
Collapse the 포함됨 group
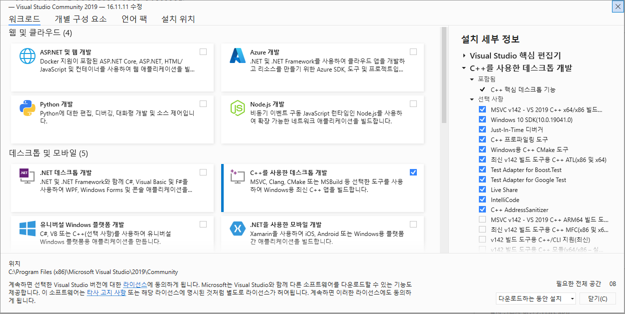(x=472, y=79)
